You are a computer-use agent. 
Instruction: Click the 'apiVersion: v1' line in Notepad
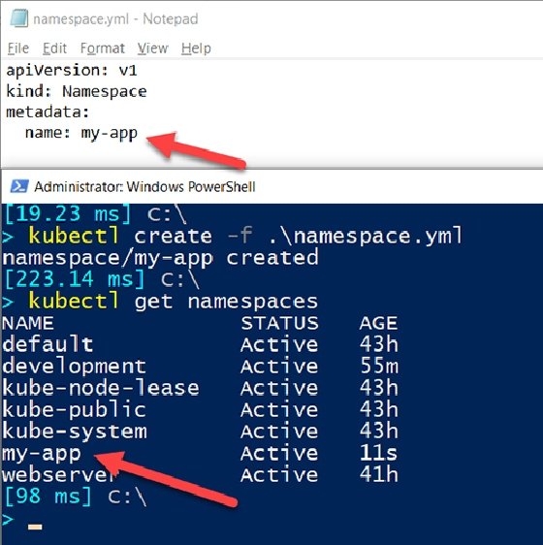[72, 71]
